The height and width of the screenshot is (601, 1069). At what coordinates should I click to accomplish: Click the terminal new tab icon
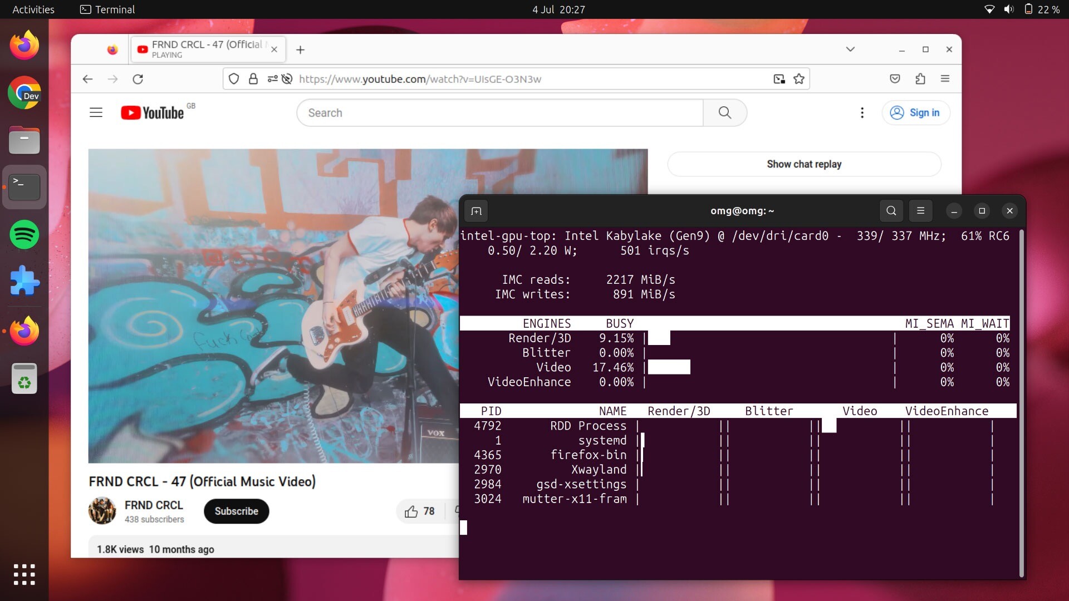pyautogui.click(x=476, y=211)
